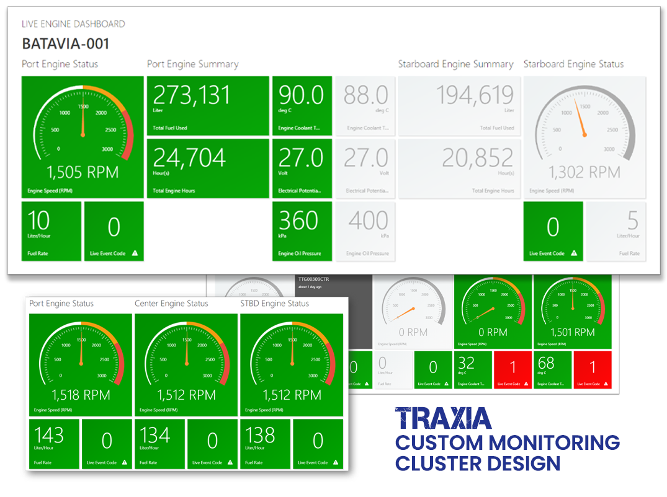667x497 pixels.
Task: Click the 90.0 deg C Engine Coolant tile
Action: 302,105
